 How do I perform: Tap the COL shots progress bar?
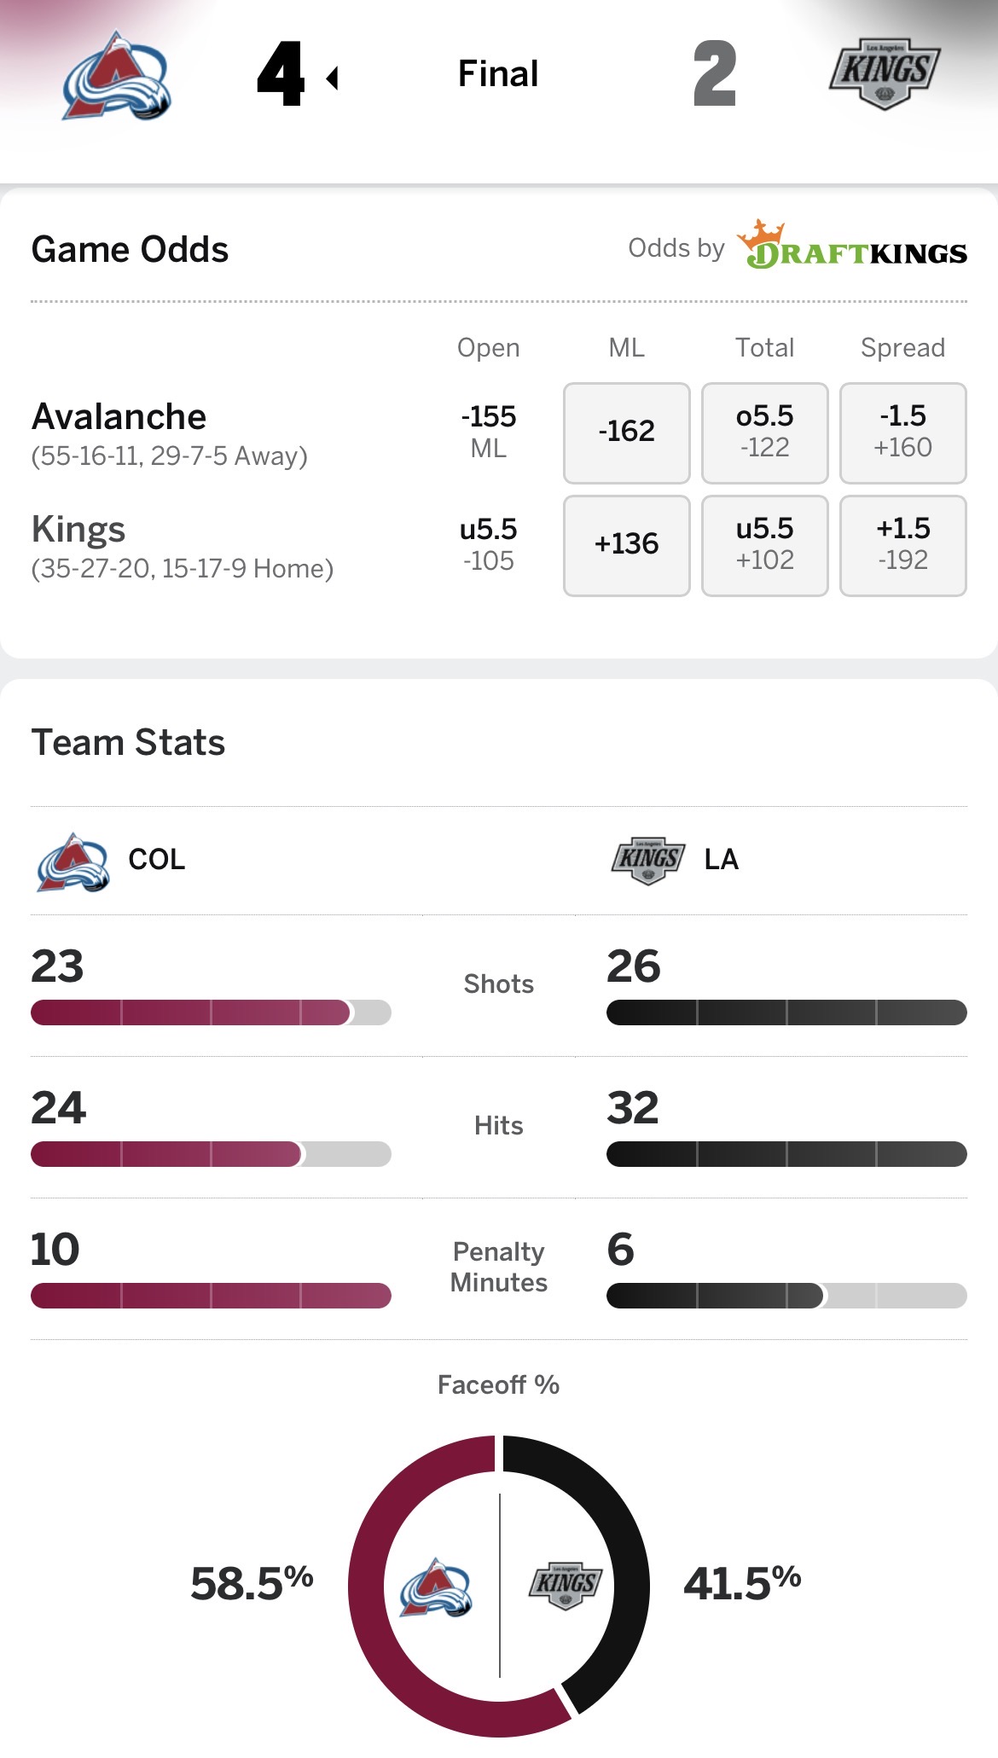[211, 1012]
